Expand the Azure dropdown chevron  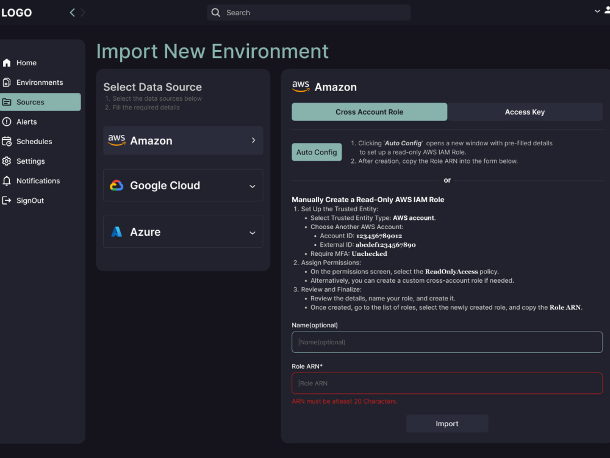253,233
